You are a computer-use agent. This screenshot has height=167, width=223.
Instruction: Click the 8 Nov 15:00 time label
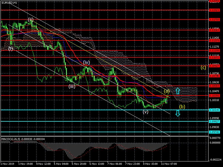coord(150,164)
